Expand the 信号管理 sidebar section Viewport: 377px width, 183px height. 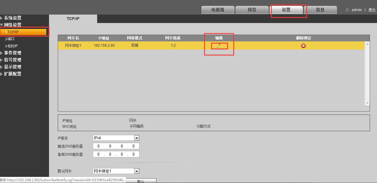(13, 60)
